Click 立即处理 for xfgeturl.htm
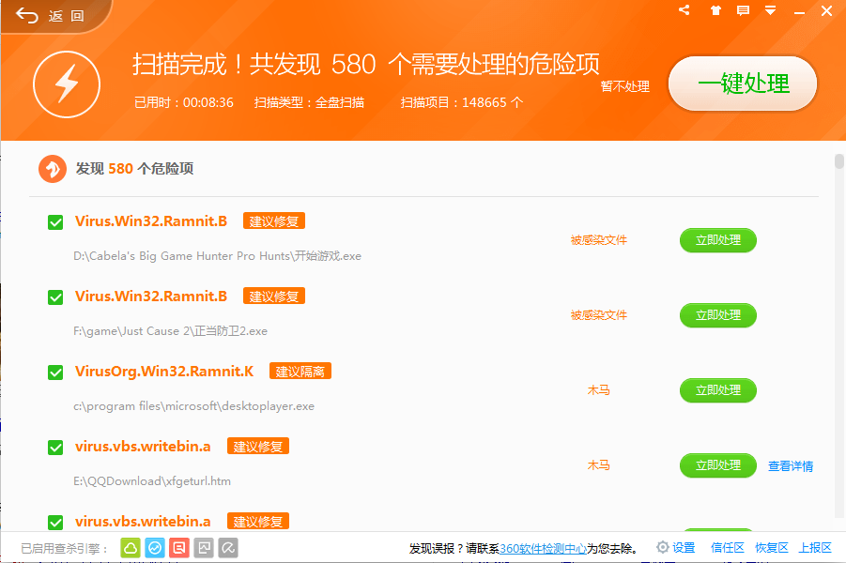 (717, 464)
